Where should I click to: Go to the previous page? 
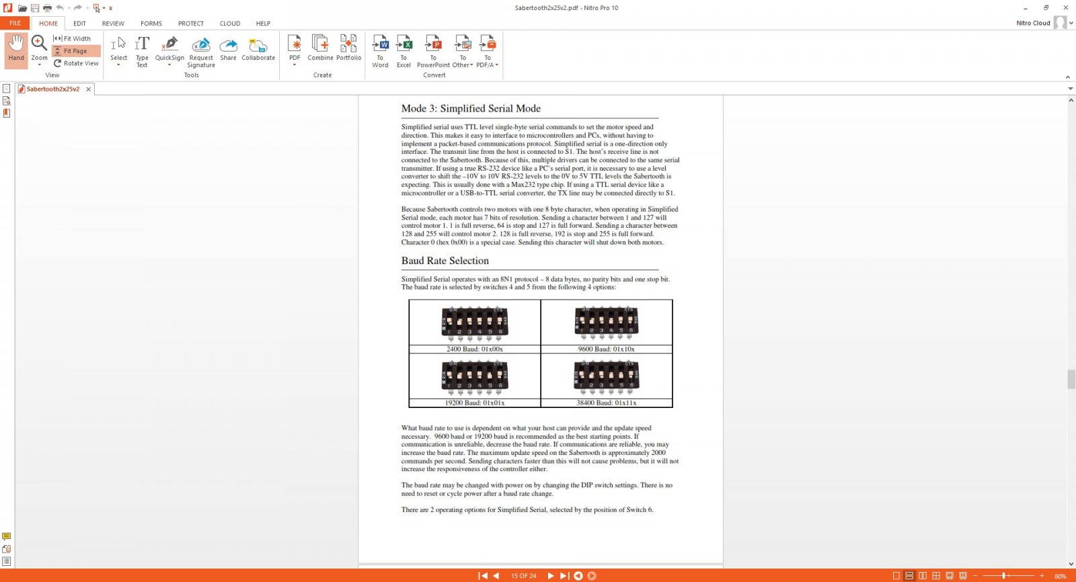click(496, 575)
